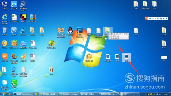Open the Sogou toolbox wrench icon
The width and height of the screenshot is (171, 96).
coord(166,18)
